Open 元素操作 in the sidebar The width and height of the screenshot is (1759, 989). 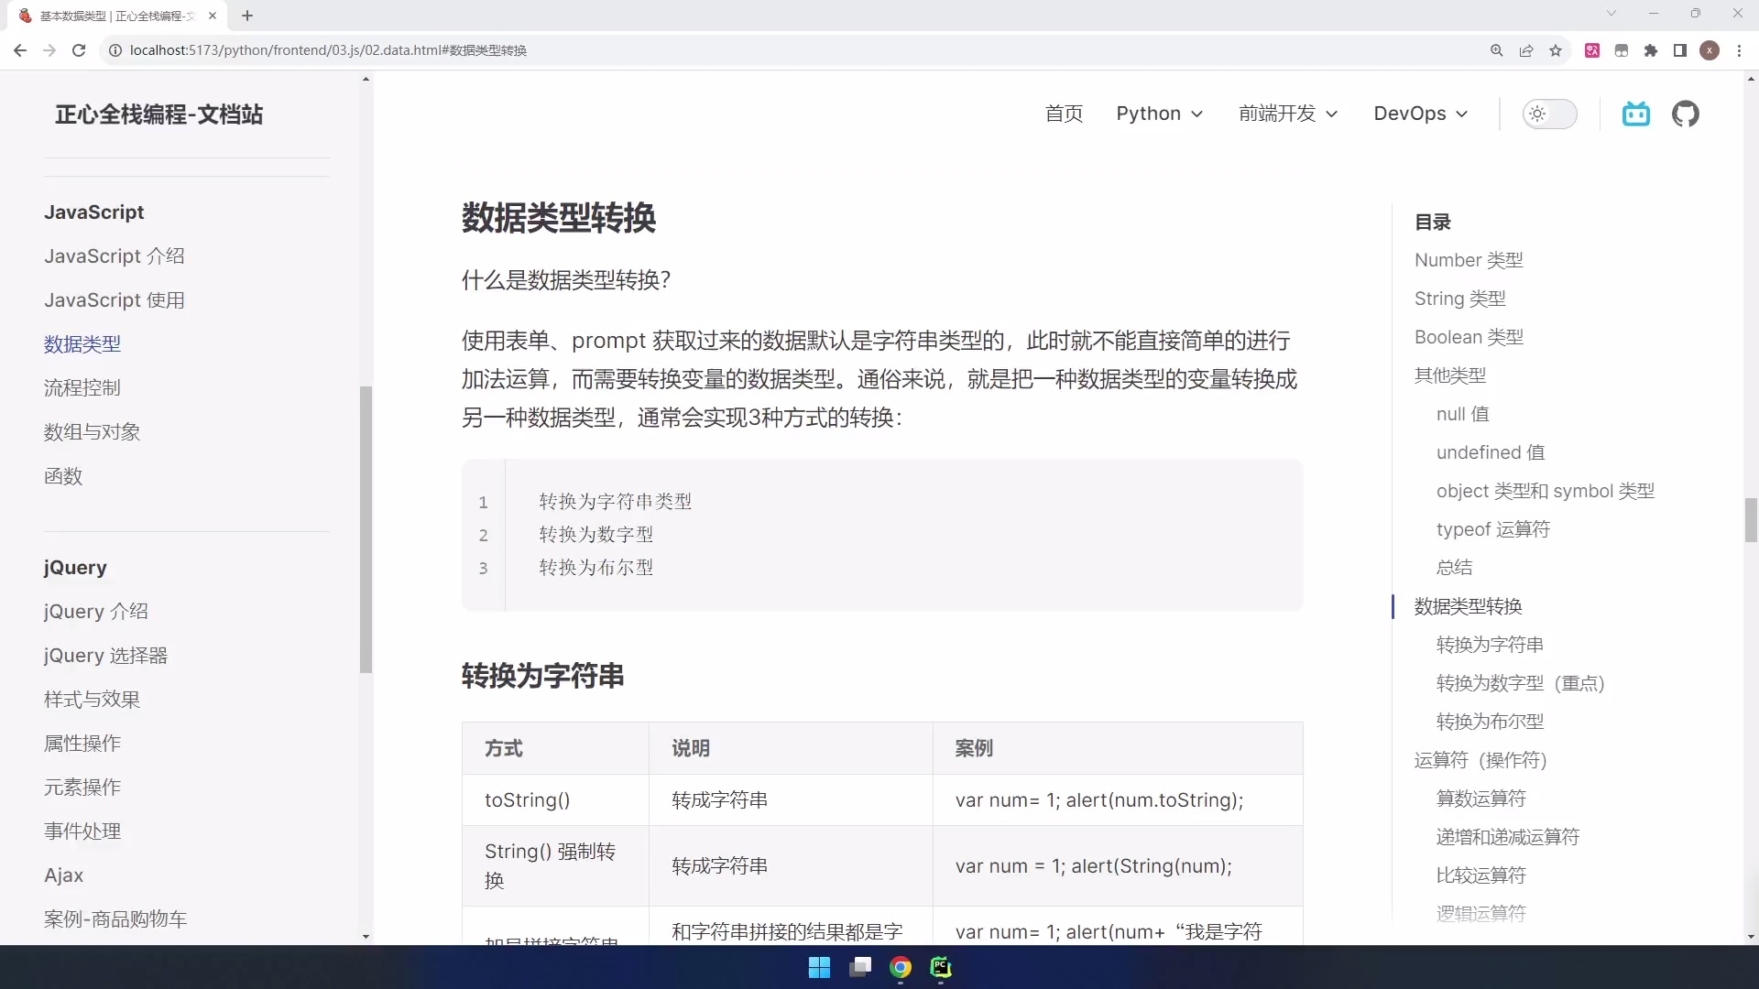click(82, 788)
